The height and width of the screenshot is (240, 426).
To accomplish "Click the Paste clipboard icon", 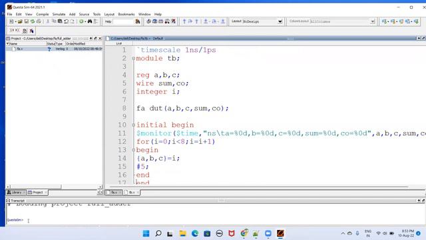I will point(60,21).
